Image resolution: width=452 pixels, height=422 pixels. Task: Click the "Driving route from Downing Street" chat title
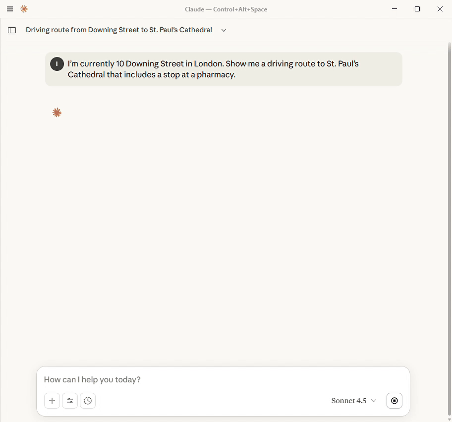119,30
